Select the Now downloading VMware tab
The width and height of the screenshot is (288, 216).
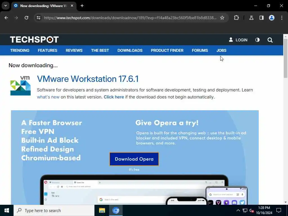click(x=44, y=6)
